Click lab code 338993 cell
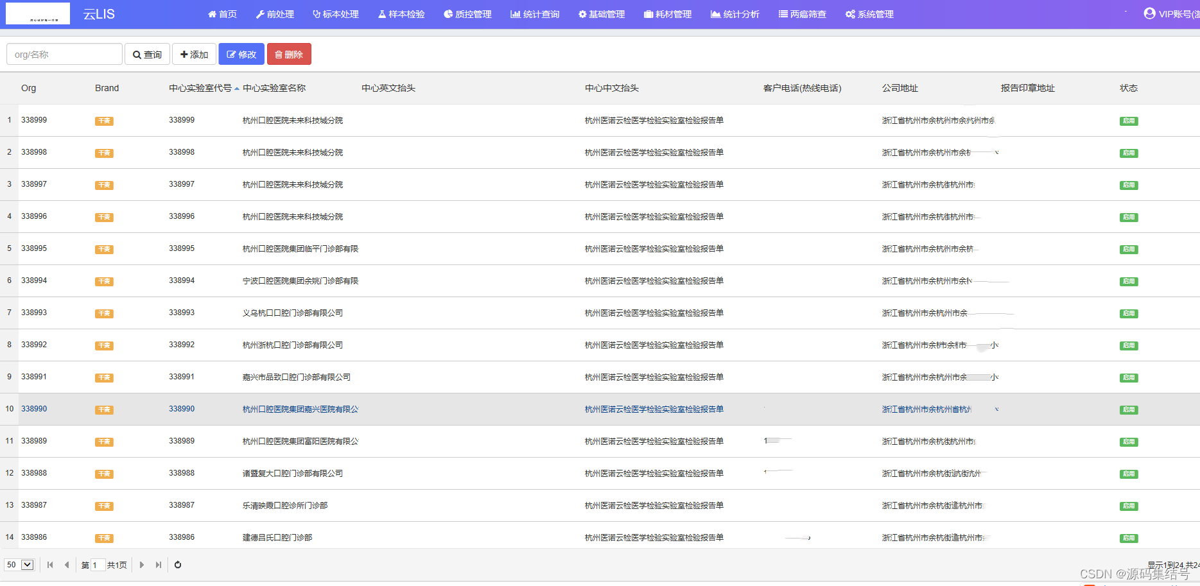 click(182, 313)
